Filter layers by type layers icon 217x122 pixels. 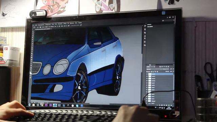click(164, 67)
